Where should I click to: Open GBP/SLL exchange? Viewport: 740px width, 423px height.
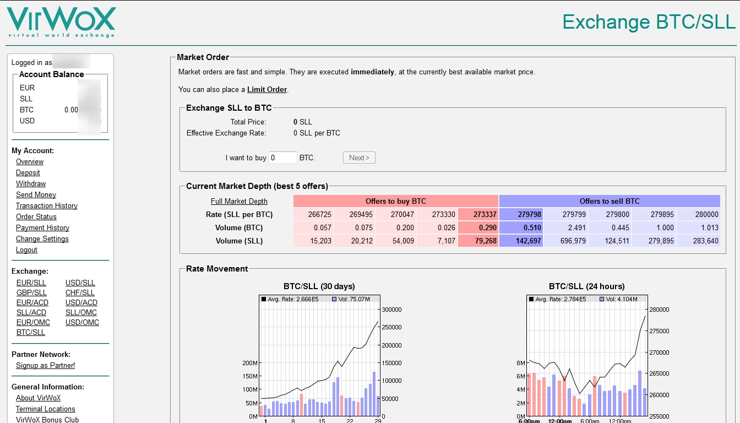click(x=31, y=293)
